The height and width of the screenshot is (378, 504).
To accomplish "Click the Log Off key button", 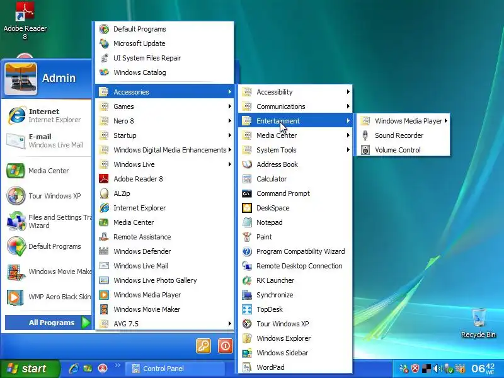I will click(203, 346).
